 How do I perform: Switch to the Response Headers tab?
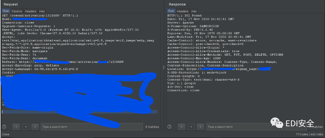point(183,11)
